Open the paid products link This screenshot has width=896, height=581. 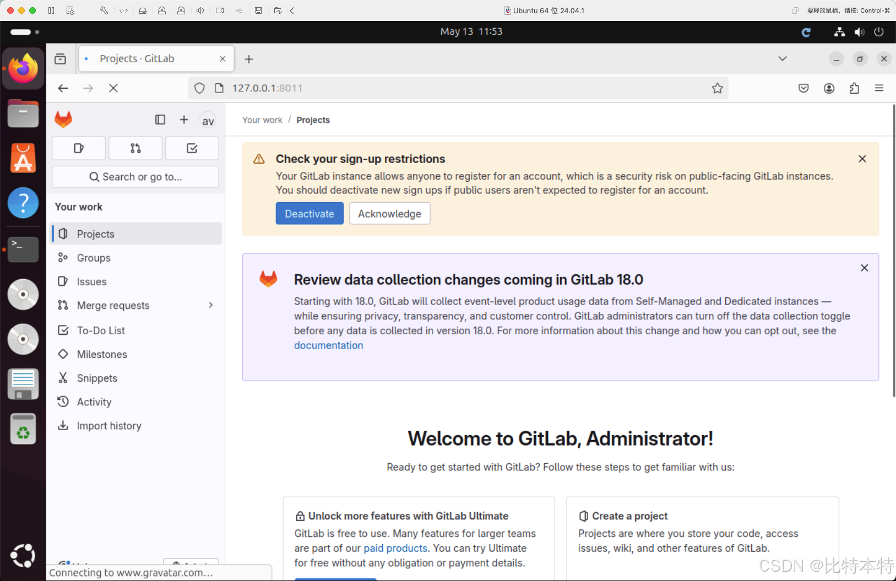click(395, 548)
